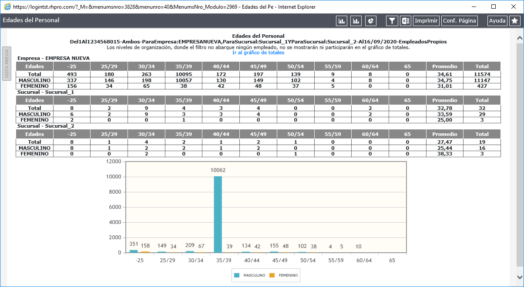
Task: Click the 'Sucursal - Sucursal_2' heading
Action: pos(46,126)
